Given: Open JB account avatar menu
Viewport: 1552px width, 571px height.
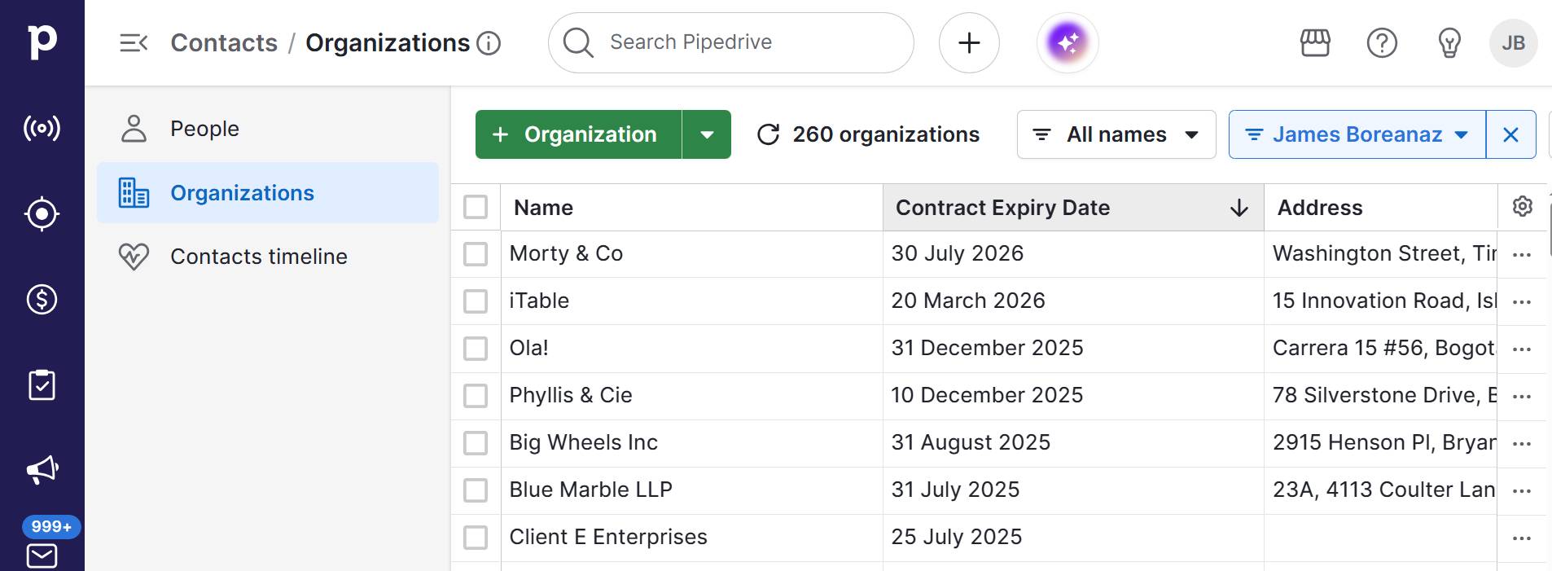Looking at the screenshot, I should click(x=1513, y=42).
